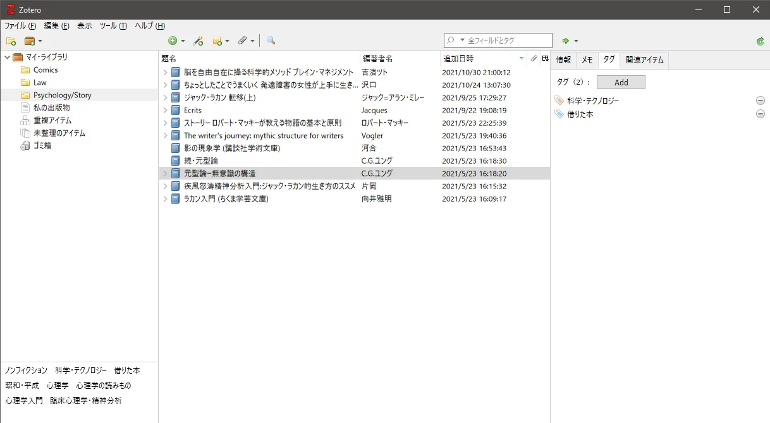
Task: Sort by the 題名 column header
Action: 259,58
